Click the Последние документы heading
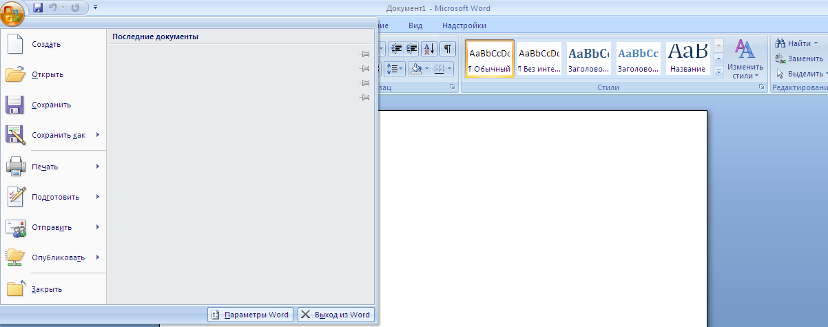This screenshot has height=327, width=828. 156,36
